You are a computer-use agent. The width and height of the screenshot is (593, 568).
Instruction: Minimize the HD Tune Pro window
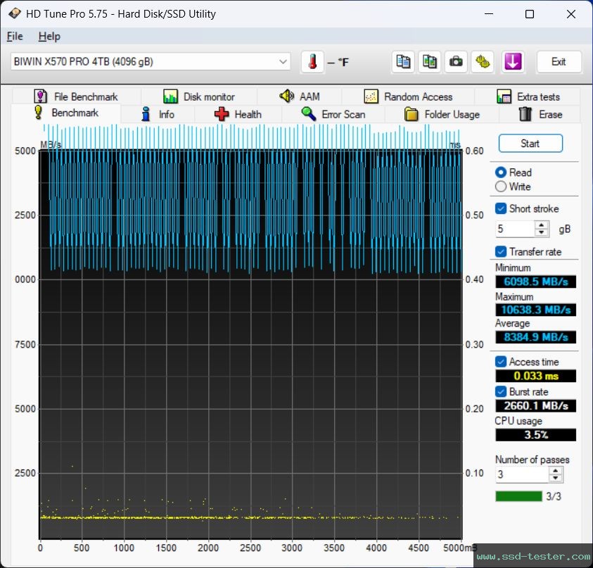[x=489, y=14]
